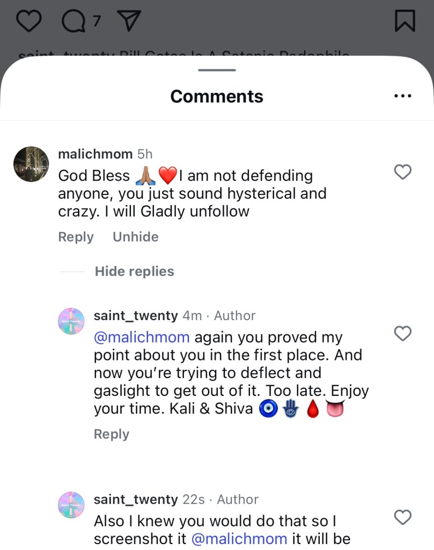Open saint_twenty's avatar on the 22s reply
The image size is (434, 550).
pyautogui.click(x=71, y=505)
